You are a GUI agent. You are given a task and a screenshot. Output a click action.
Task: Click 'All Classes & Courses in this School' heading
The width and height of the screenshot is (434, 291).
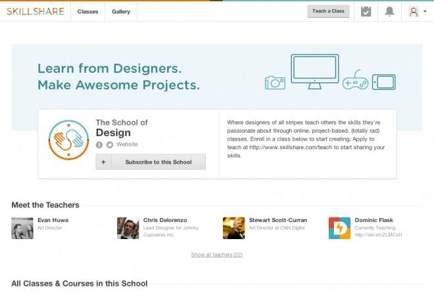80,284
